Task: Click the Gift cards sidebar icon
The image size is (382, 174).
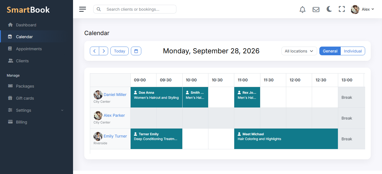Action: pos(10,98)
